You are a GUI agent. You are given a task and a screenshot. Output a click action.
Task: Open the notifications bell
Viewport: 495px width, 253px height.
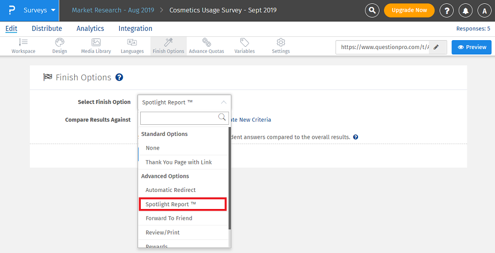click(x=466, y=10)
